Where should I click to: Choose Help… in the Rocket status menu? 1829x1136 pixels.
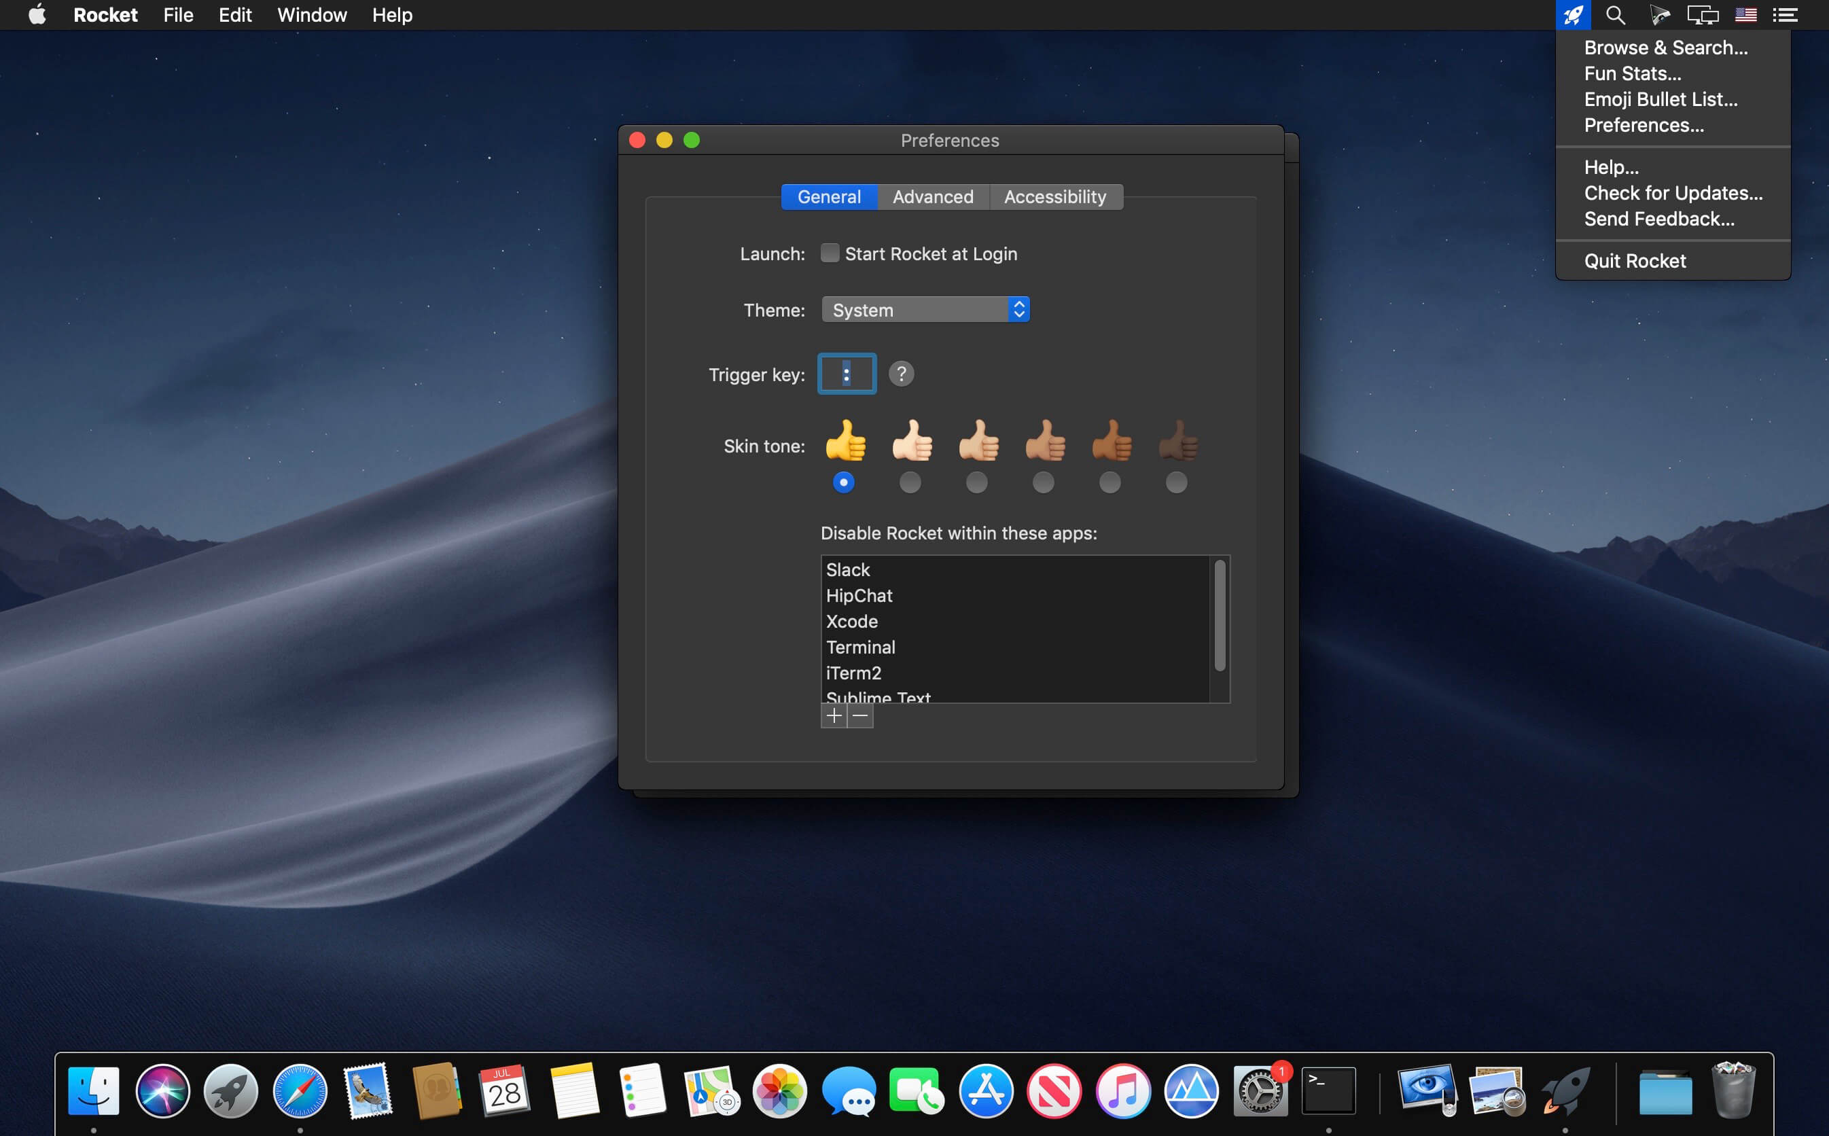[1673, 166]
